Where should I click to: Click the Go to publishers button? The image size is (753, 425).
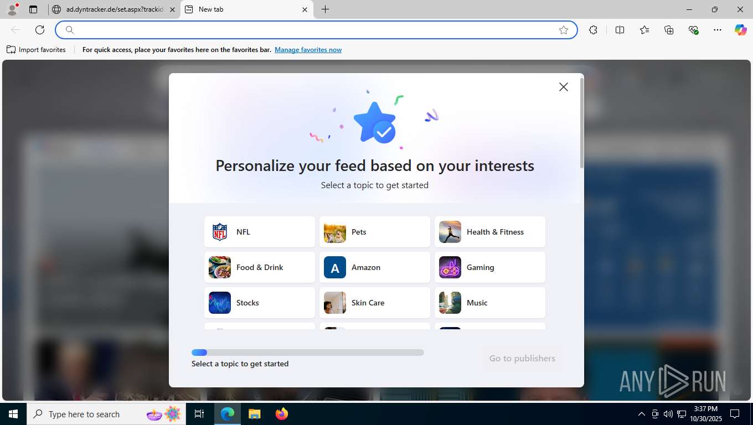tap(522, 358)
